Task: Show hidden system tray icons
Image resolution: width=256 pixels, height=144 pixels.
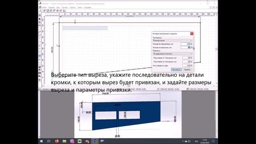Action: pyautogui.click(x=183, y=141)
